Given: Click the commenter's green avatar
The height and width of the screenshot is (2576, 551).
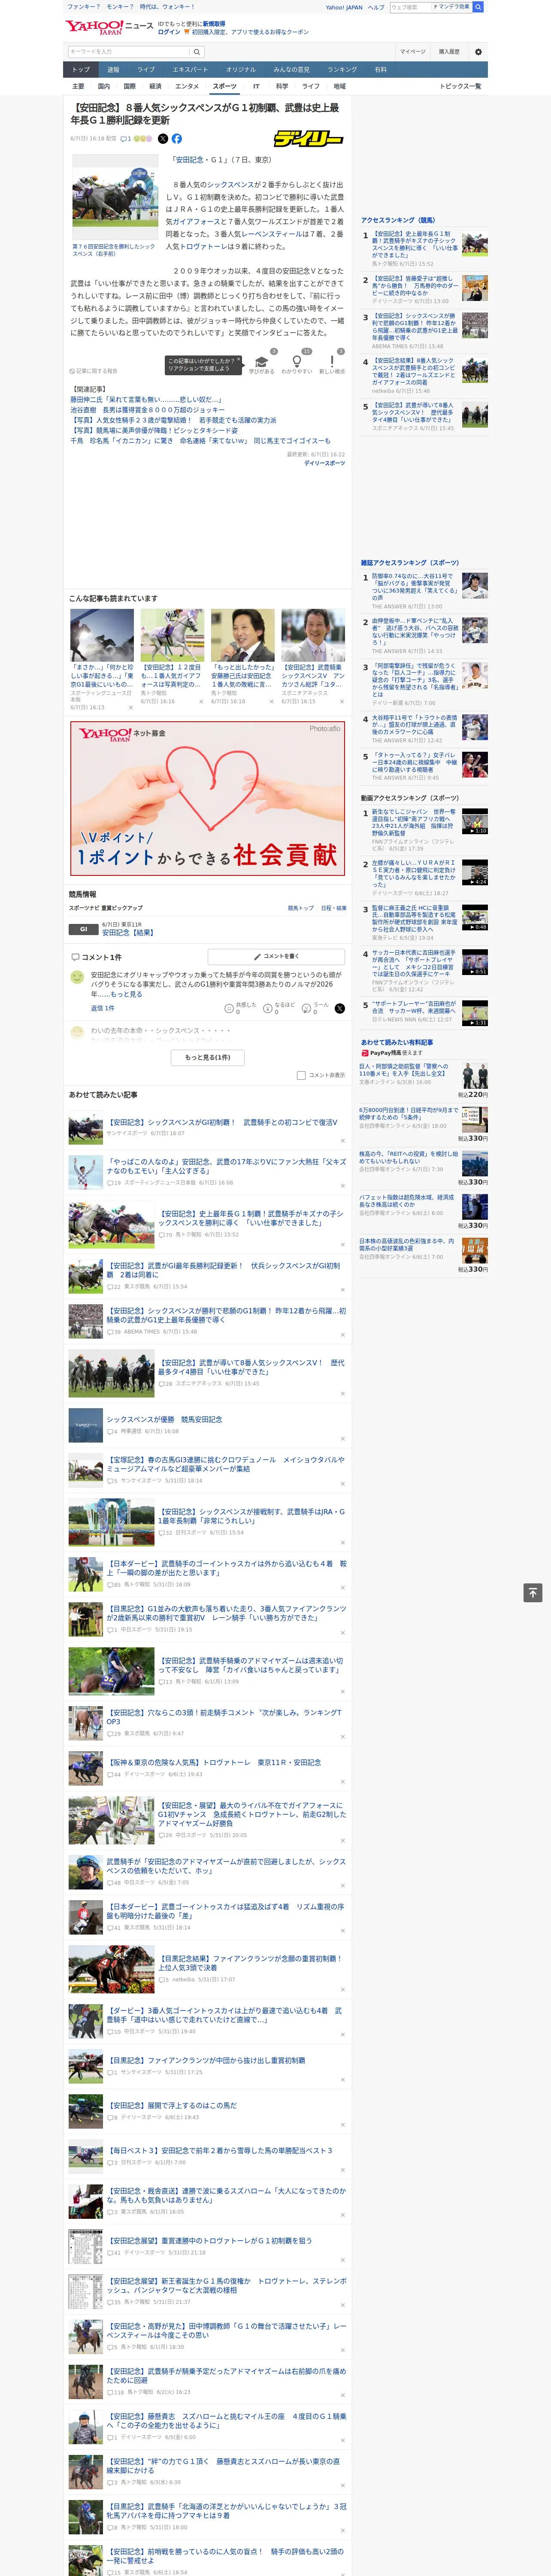Looking at the screenshot, I should [77, 977].
